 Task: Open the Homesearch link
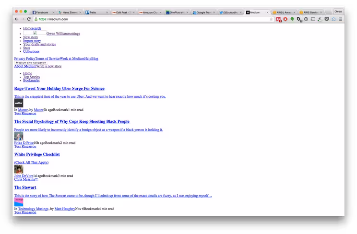(32, 28)
